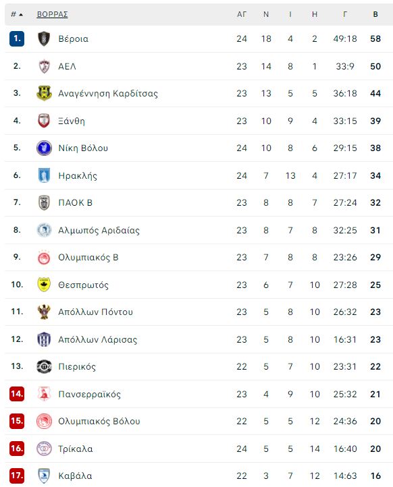This screenshot has width=393, height=487.
Task: Open Πανσερραϊκός team name link
Action: pos(90,394)
